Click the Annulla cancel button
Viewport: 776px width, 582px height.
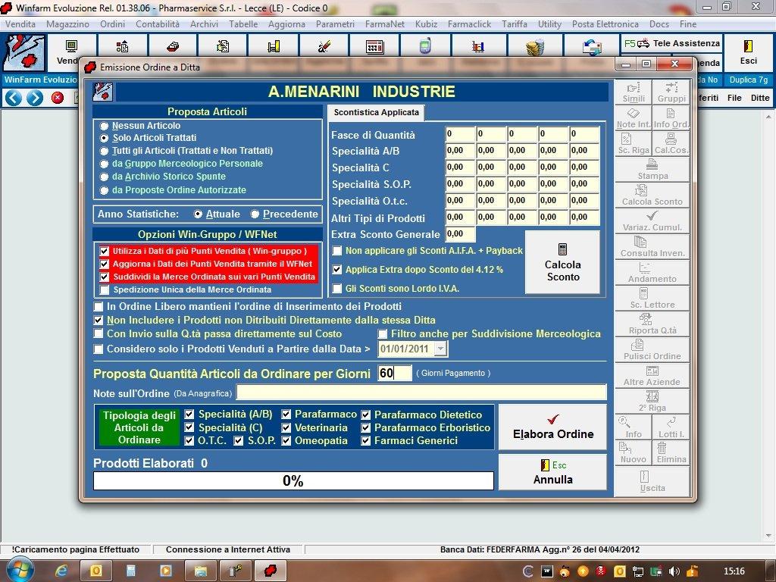[552, 472]
